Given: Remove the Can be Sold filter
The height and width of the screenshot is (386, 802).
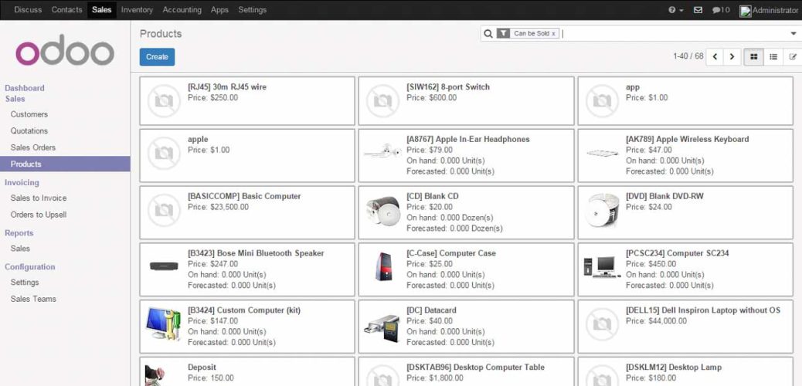Looking at the screenshot, I should 553,34.
